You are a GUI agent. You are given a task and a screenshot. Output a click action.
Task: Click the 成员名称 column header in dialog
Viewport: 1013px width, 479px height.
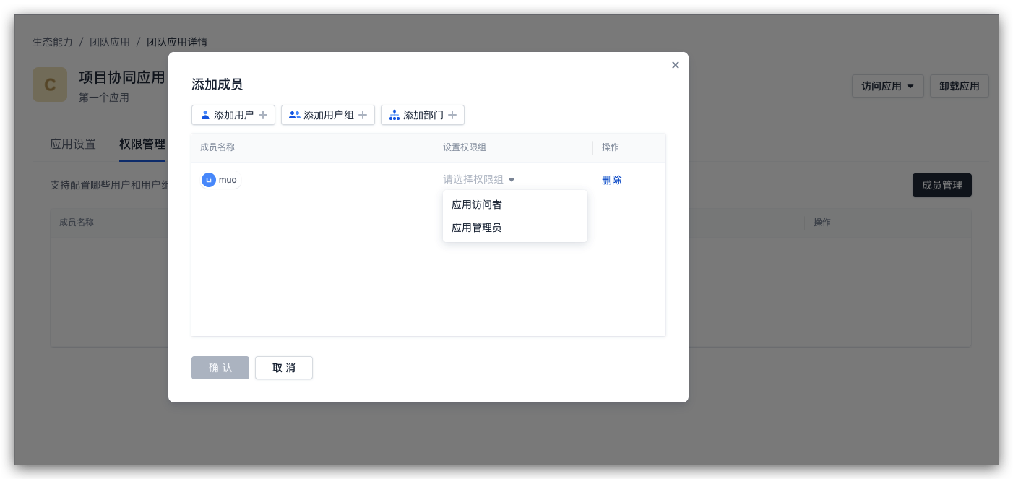(x=217, y=147)
